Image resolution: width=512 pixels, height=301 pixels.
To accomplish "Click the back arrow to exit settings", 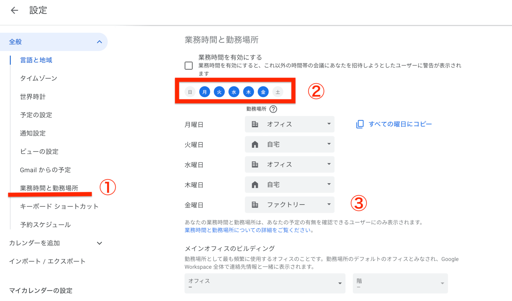I will point(14,10).
